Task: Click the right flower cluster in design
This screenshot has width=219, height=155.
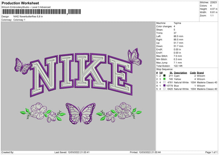Action: [x=119, y=113]
